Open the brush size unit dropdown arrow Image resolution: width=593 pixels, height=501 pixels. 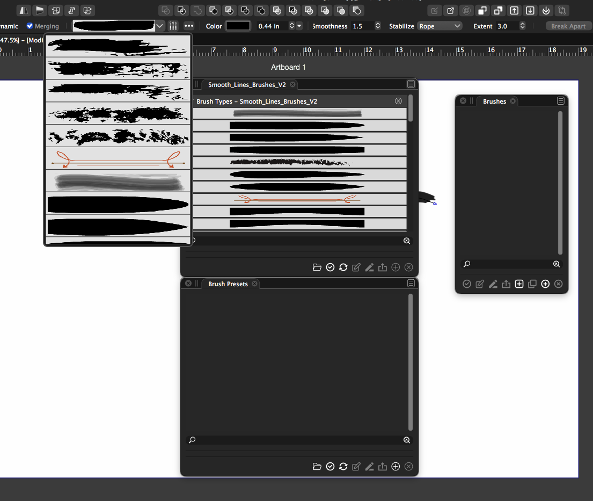(299, 26)
